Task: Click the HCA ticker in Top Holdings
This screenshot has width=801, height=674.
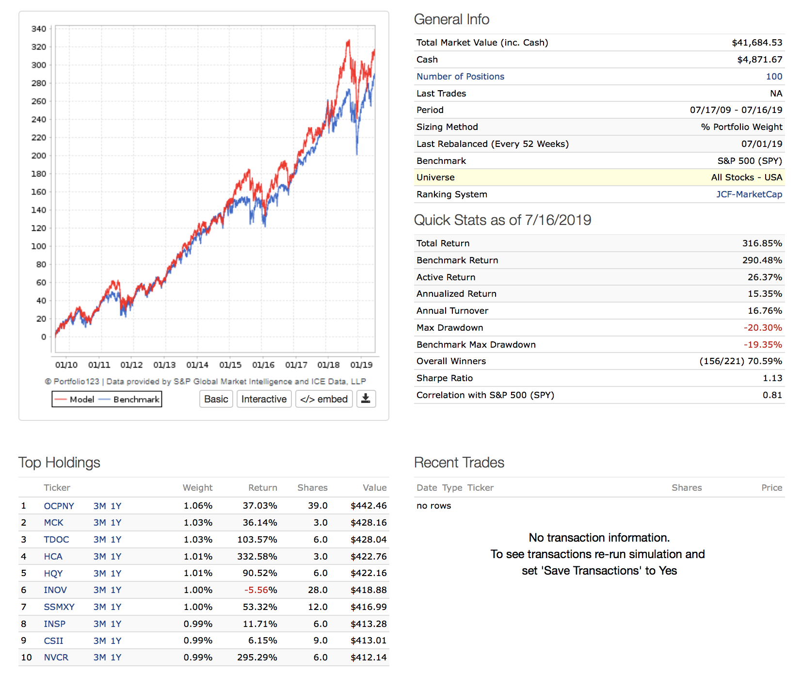Action: pos(53,557)
